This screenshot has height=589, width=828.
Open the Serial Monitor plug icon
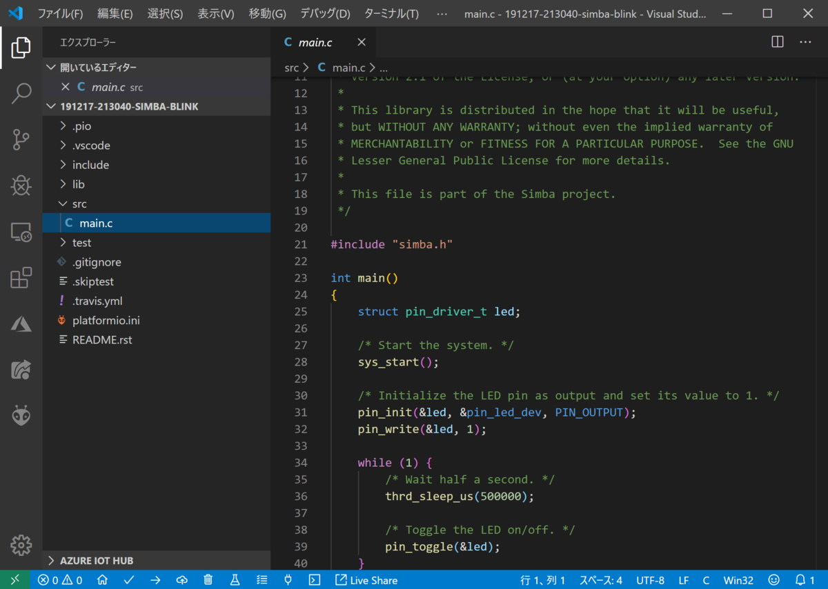288,580
